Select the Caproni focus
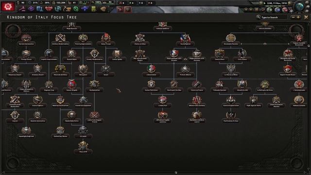The height and width of the screenshot is (175, 311). point(15,117)
